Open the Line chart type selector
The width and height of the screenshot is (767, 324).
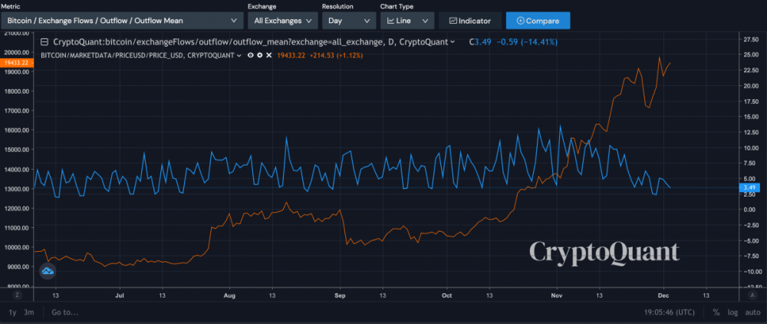[407, 21]
